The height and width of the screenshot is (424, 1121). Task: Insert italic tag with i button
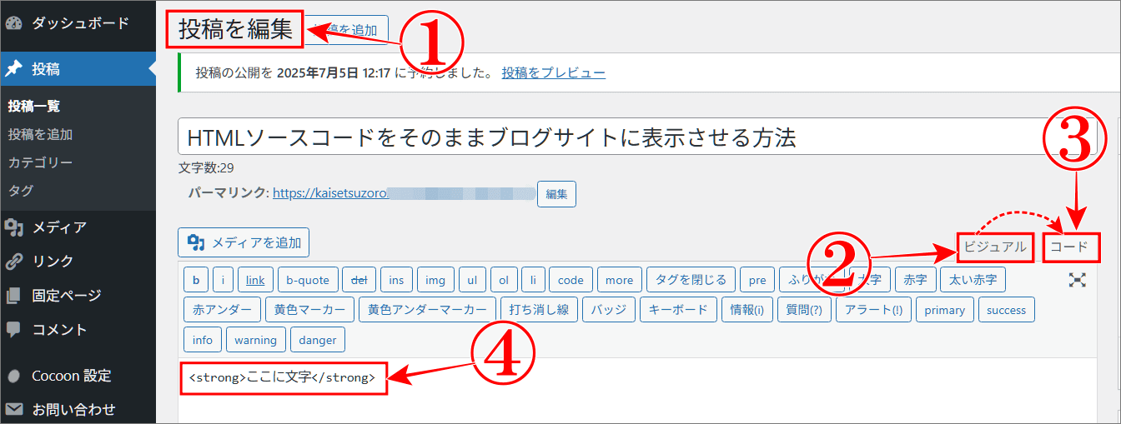click(x=223, y=281)
